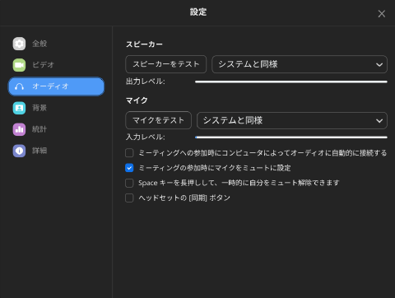
Task: Click the Advanced (詳細) icon in the sidebar
Action: click(19, 151)
